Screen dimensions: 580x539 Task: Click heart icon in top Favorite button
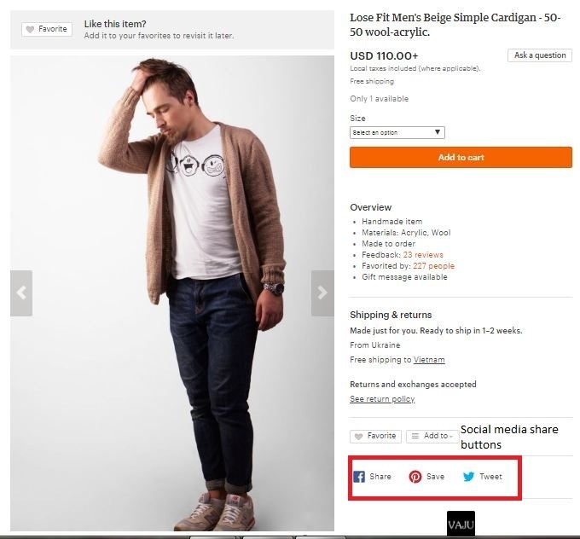(x=30, y=29)
